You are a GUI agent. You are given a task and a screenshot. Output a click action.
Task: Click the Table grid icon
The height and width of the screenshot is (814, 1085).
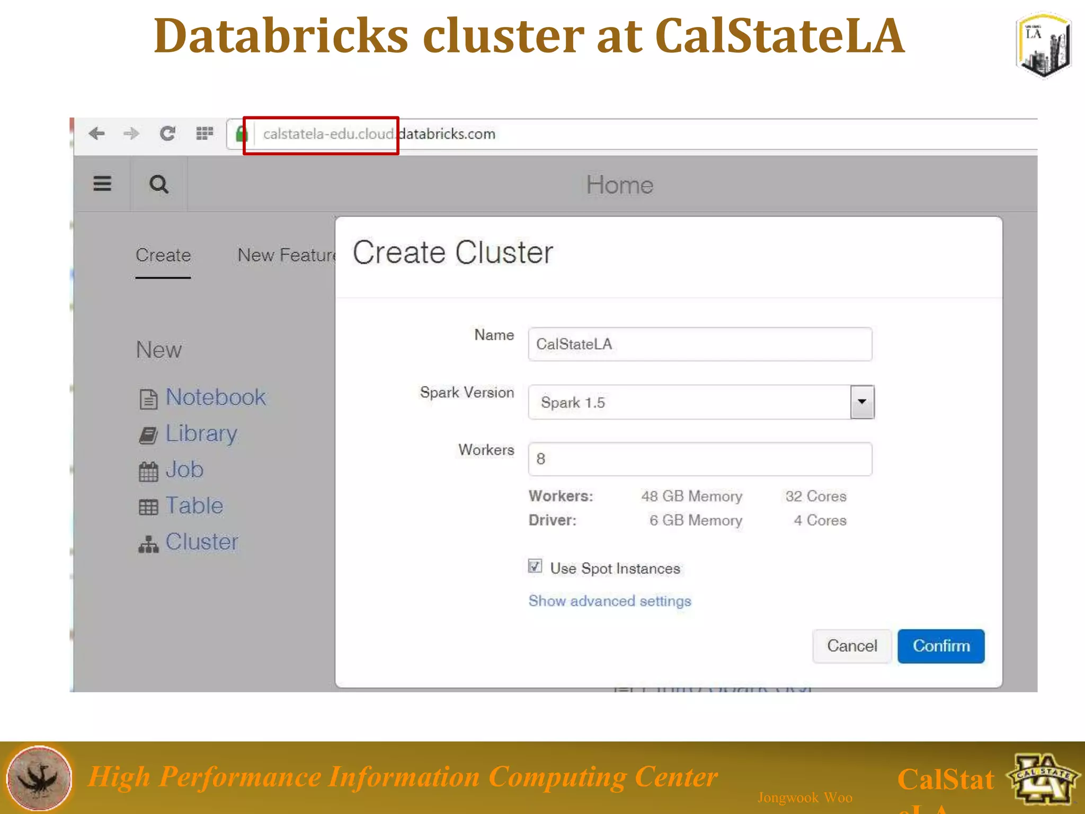(x=148, y=507)
